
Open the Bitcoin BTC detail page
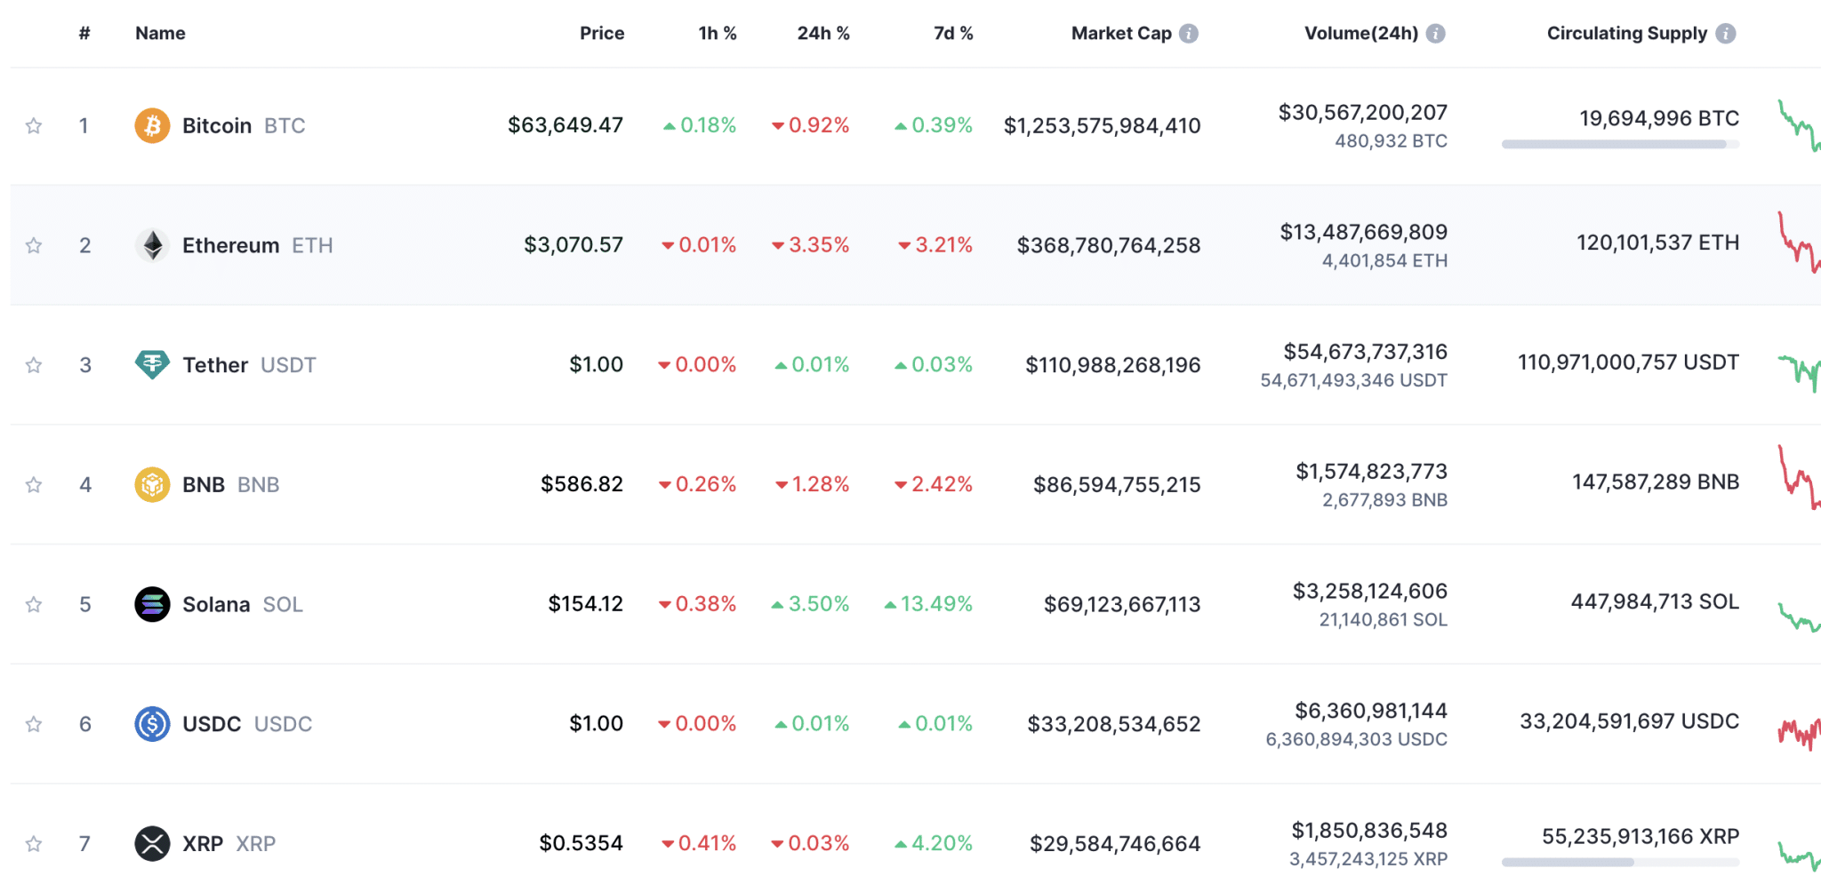(244, 125)
